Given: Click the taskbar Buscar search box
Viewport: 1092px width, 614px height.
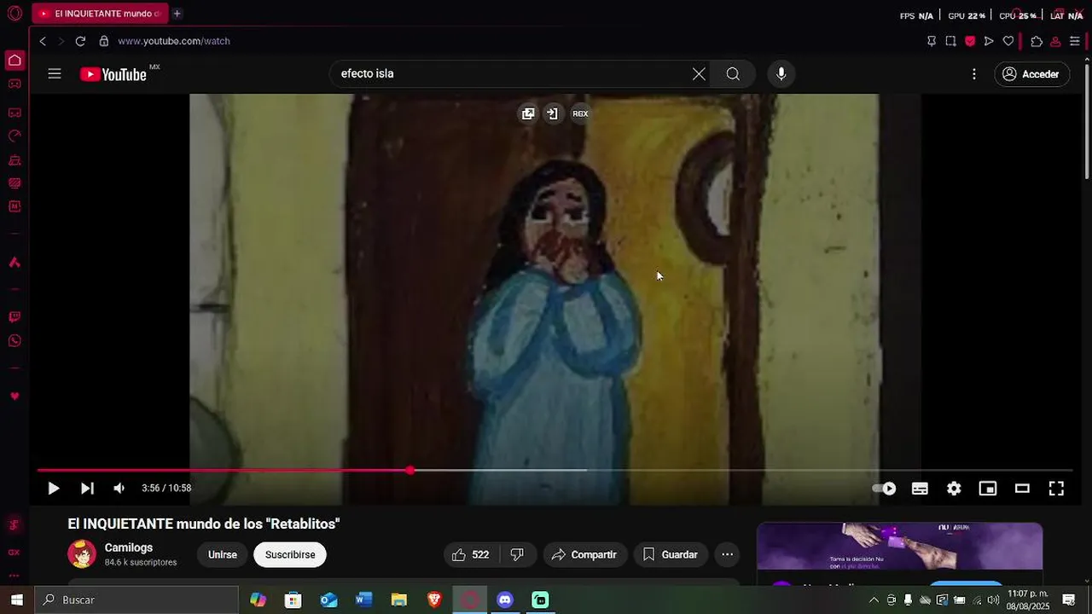Looking at the screenshot, I should point(136,600).
